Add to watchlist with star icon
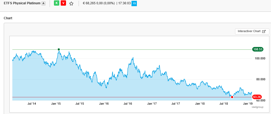The width and height of the screenshot is (271, 114). point(71,4)
